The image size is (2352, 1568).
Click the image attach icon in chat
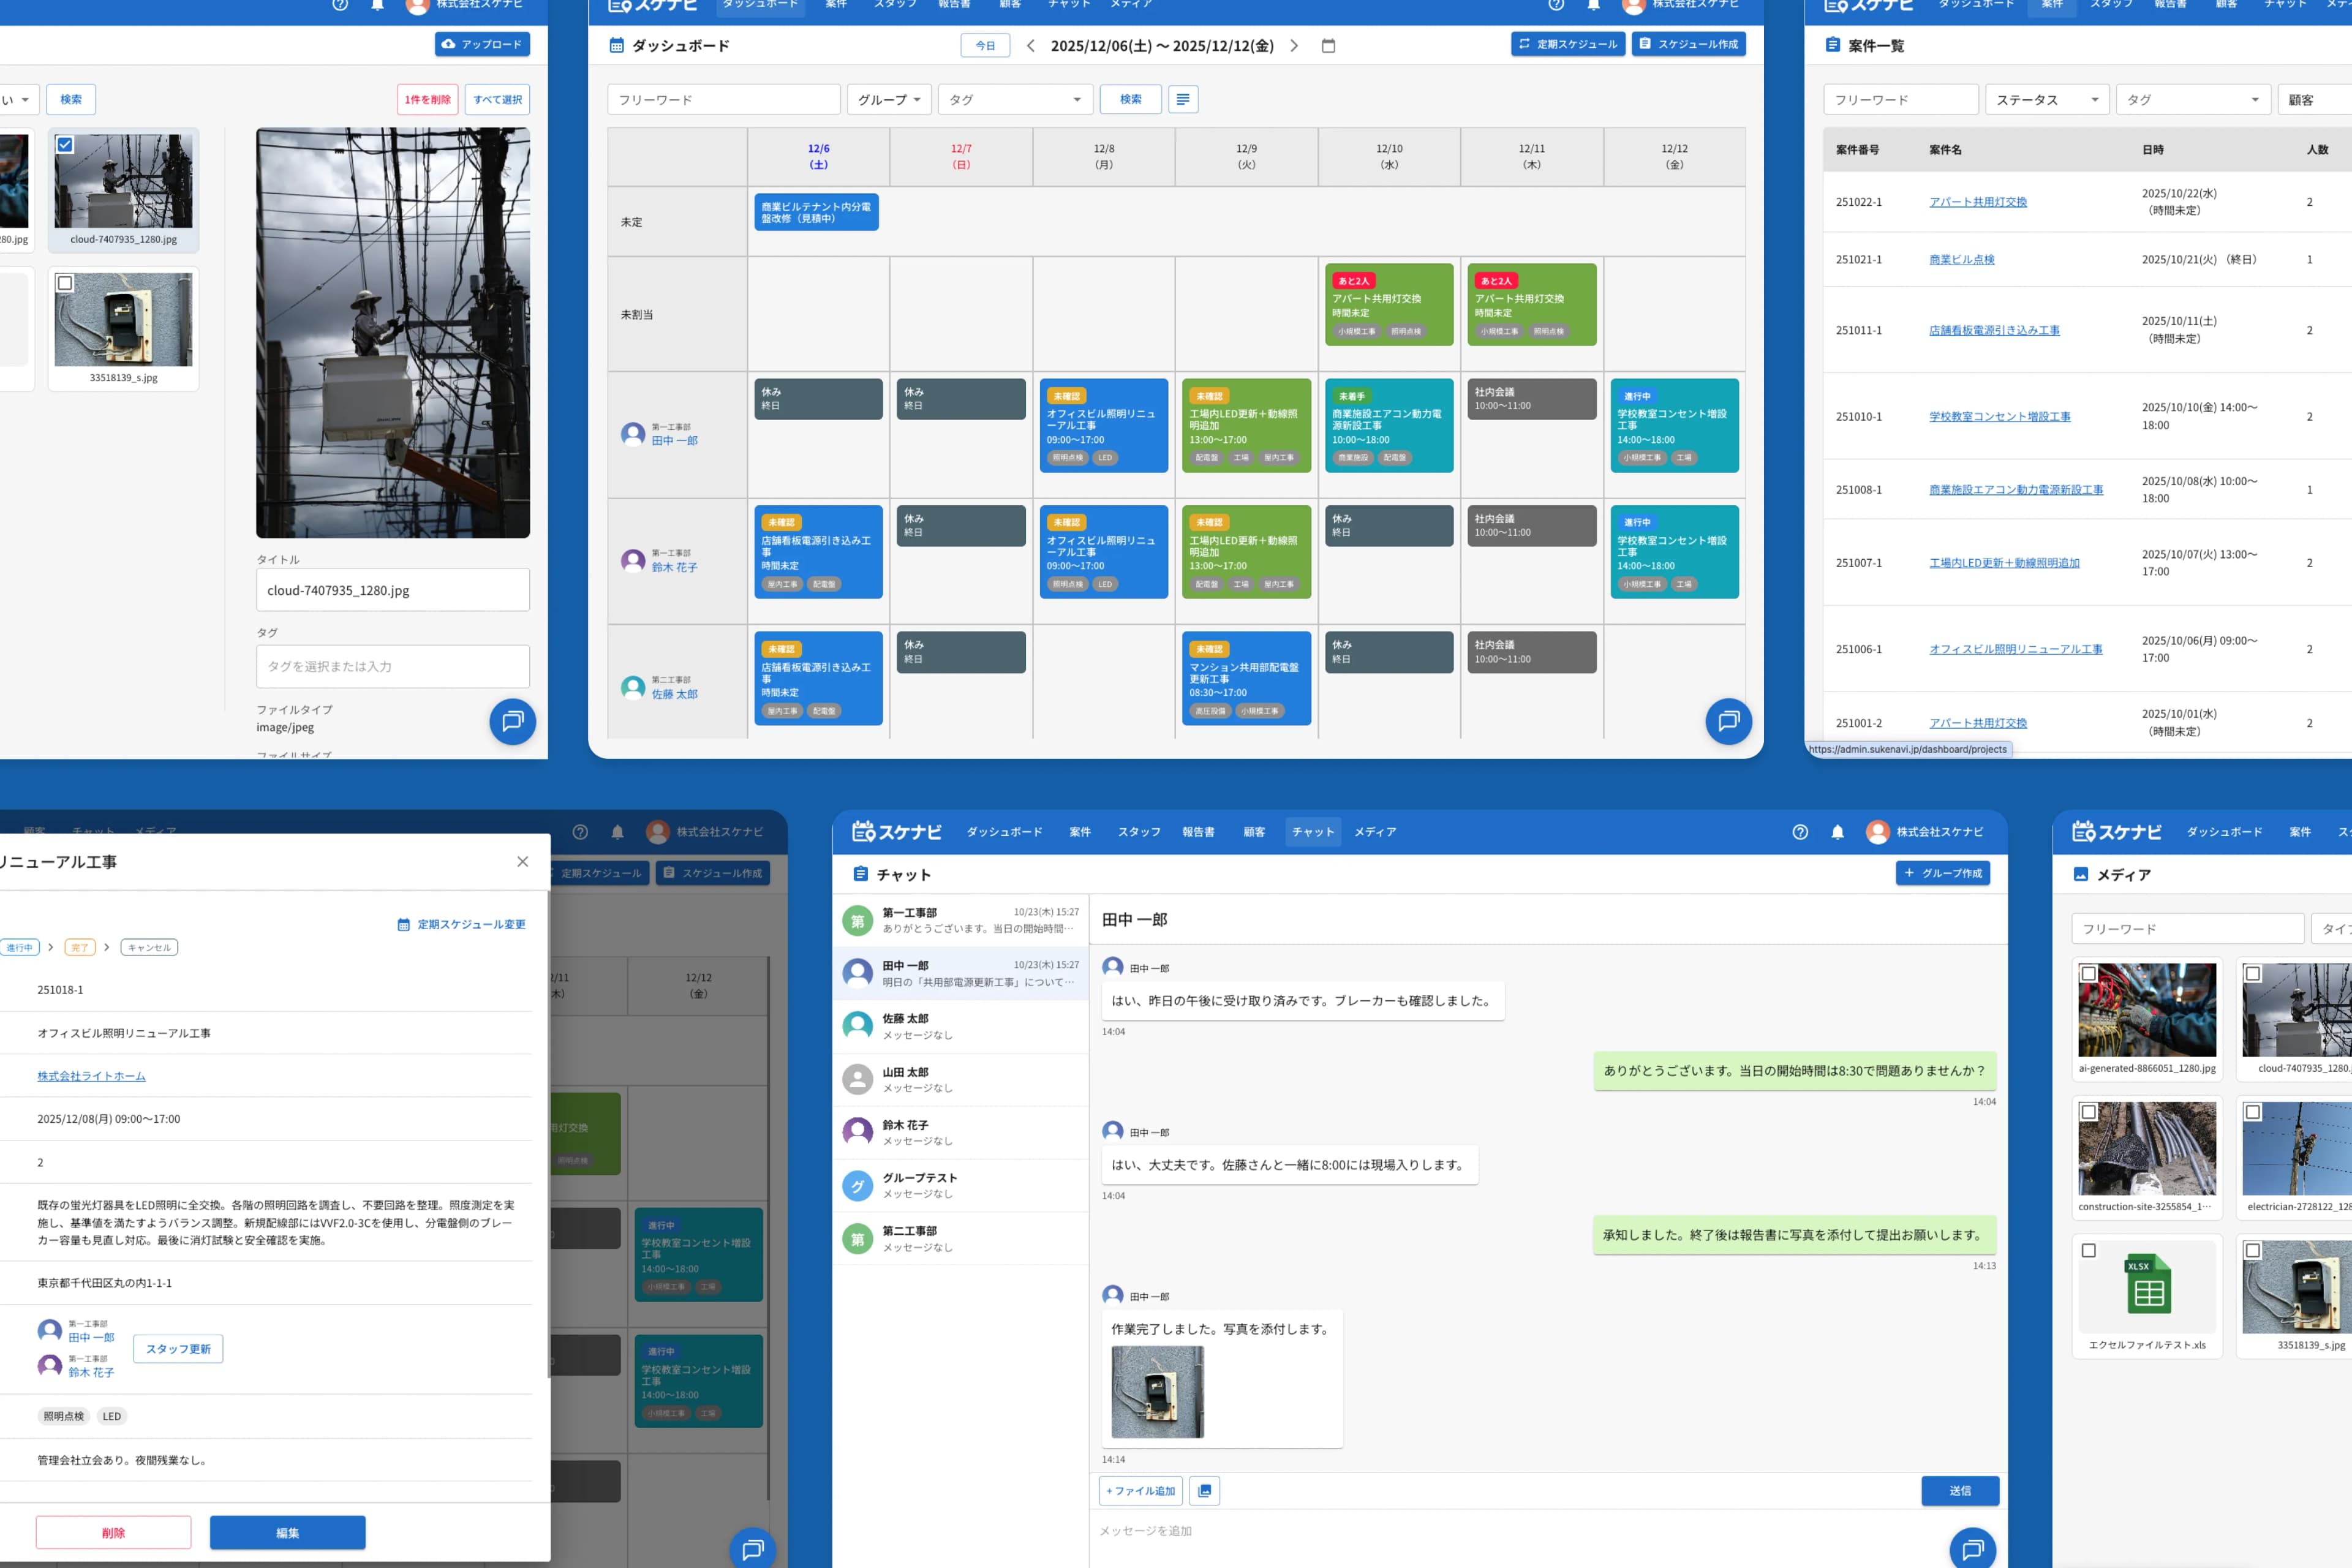pos(1205,1490)
